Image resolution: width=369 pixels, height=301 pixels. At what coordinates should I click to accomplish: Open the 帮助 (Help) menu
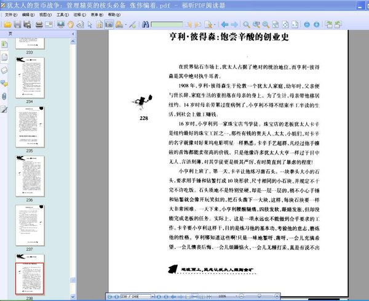click(113, 13)
